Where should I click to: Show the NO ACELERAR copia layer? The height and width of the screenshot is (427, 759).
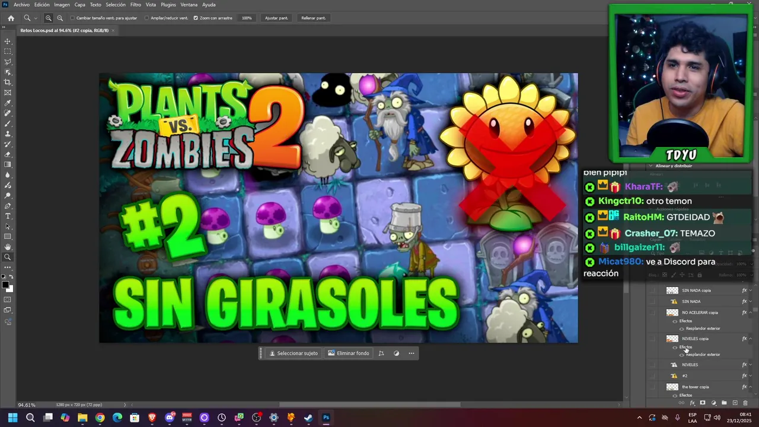653,313
